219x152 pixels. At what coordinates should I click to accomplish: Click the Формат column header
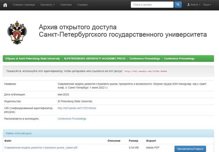[151, 141]
